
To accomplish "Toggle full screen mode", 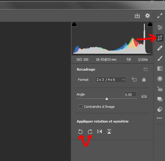I will click(160, 16).
